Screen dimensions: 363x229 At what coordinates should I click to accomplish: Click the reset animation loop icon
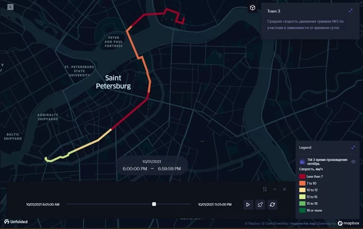tap(272, 204)
